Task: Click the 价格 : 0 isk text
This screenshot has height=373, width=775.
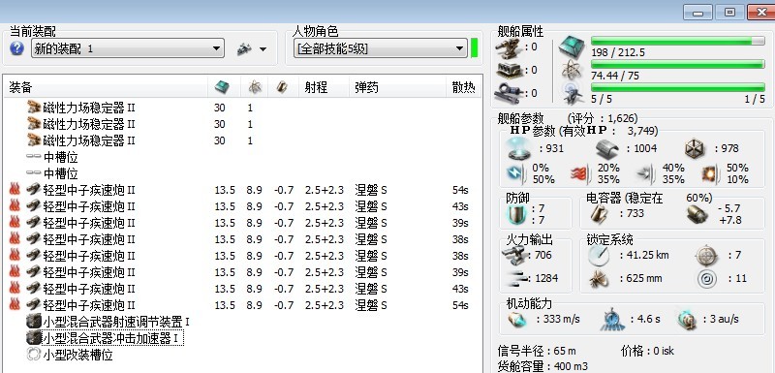Action: (647, 352)
